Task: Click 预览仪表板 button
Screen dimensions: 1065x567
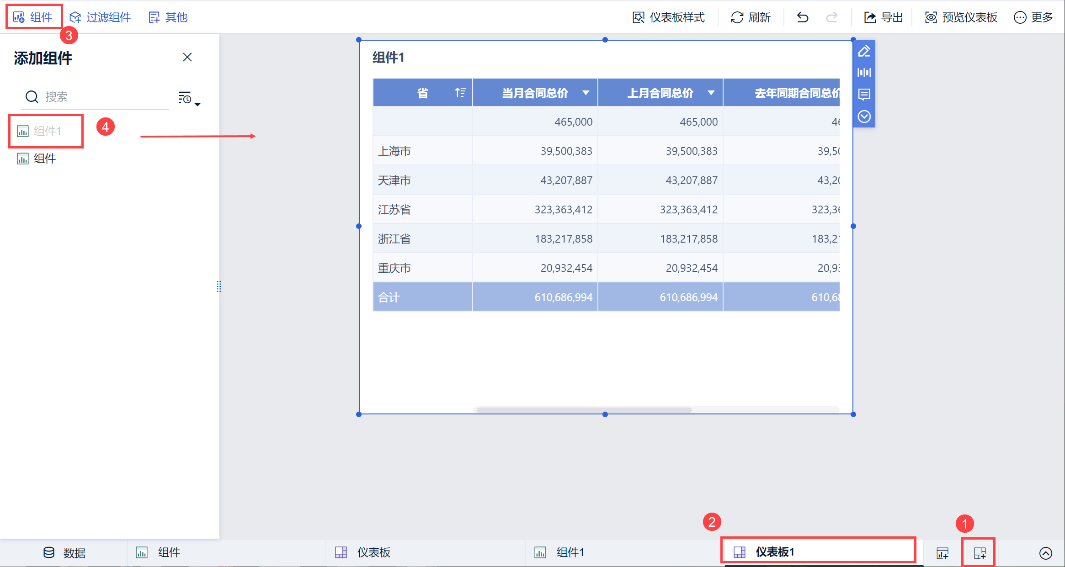Action: tap(961, 17)
